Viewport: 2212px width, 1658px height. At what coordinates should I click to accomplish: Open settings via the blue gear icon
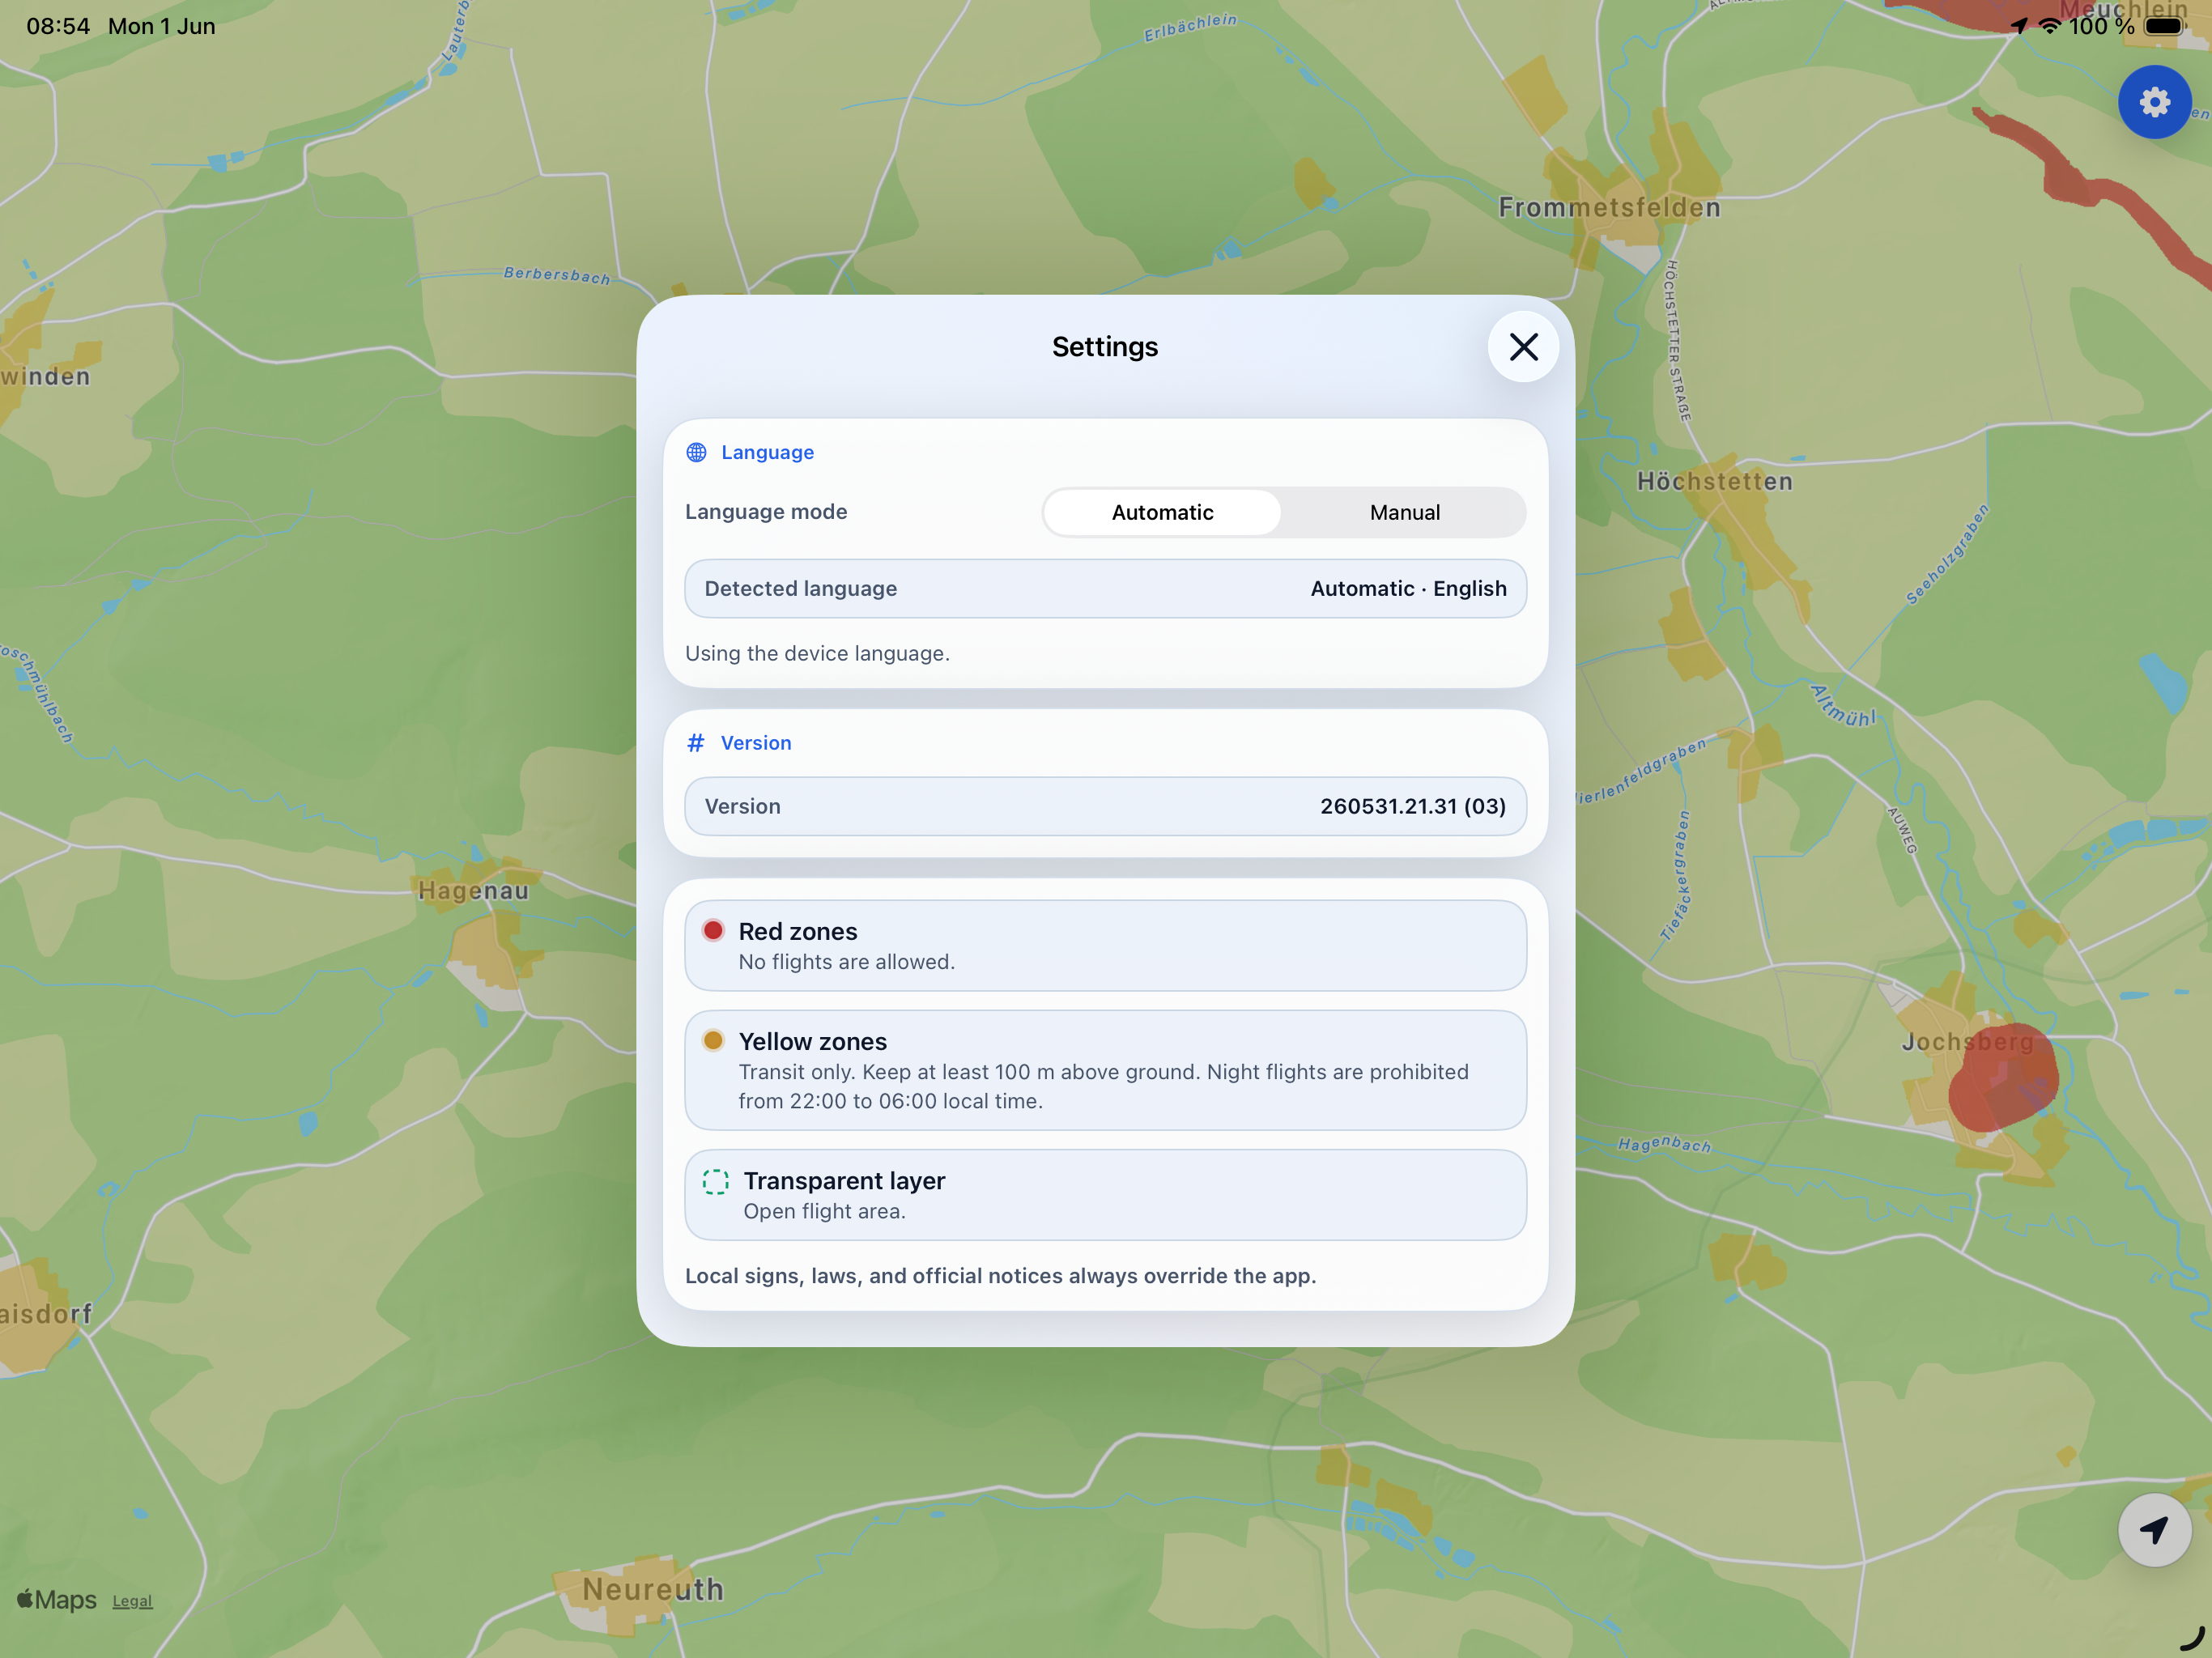coord(2154,102)
